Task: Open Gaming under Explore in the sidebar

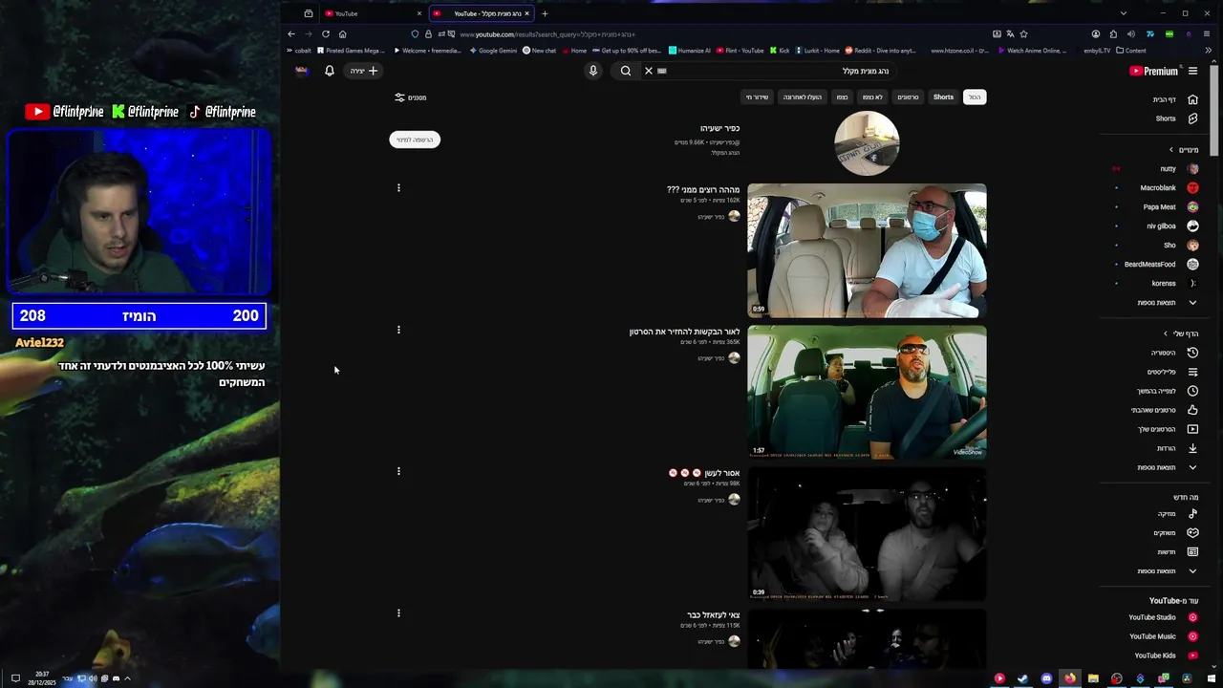Action: 1173,533
